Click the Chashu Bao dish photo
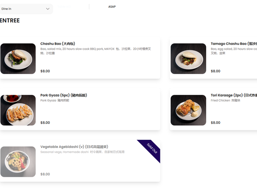 (18, 59)
